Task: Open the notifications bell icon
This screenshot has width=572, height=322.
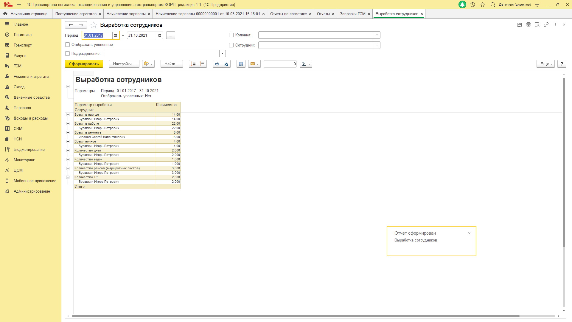Action: (x=462, y=4)
